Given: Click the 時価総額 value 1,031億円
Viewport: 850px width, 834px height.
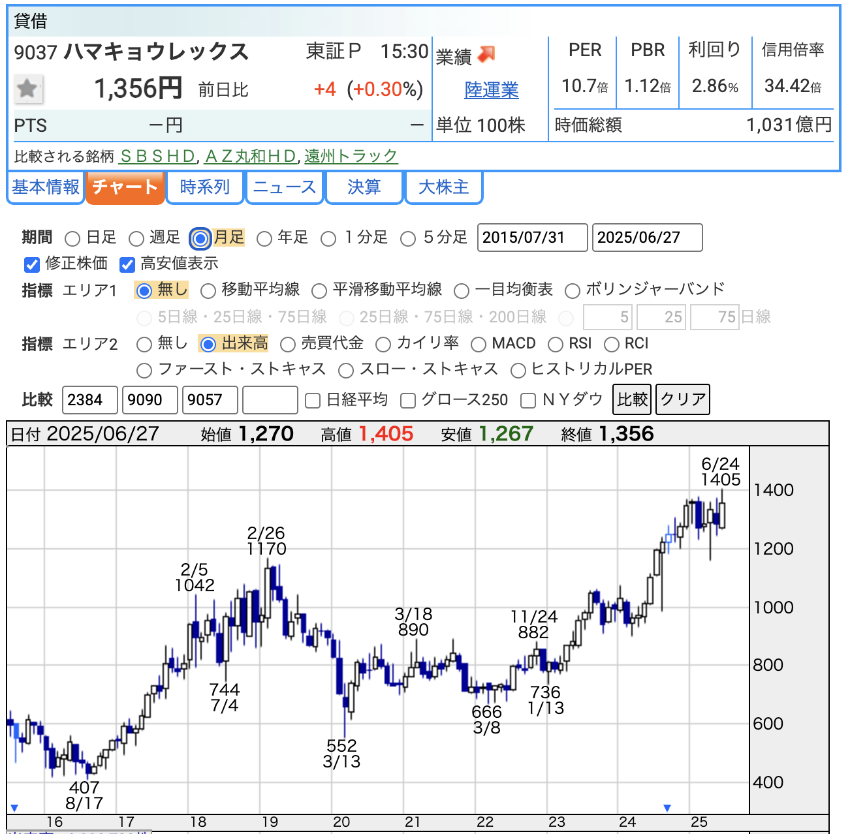Looking at the screenshot, I should point(789,125).
